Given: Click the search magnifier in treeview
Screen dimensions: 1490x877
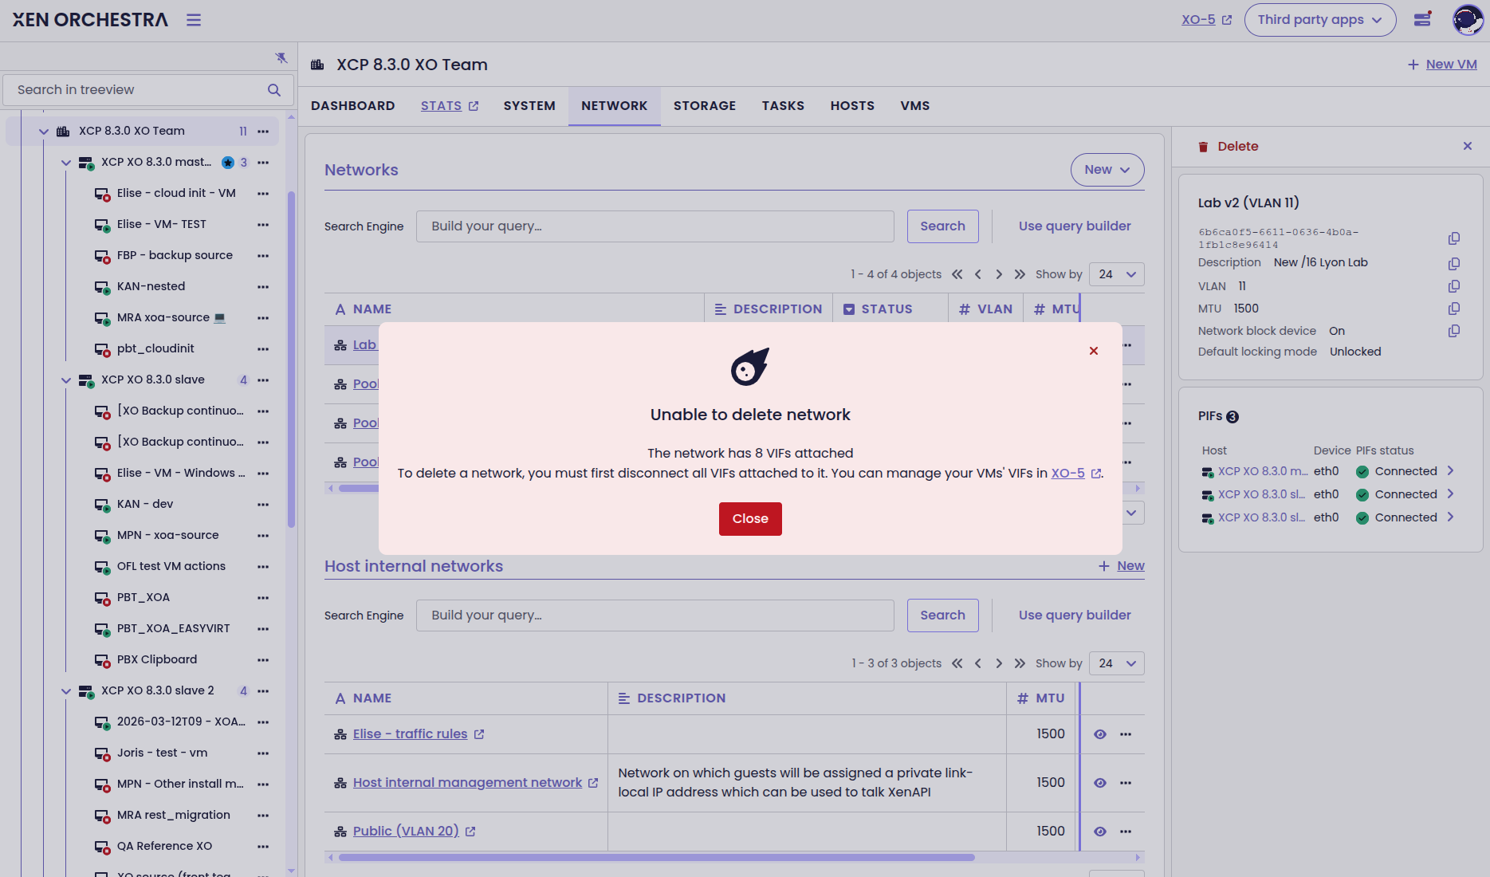Looking at the screenshot, I should (x=274, y=90).
